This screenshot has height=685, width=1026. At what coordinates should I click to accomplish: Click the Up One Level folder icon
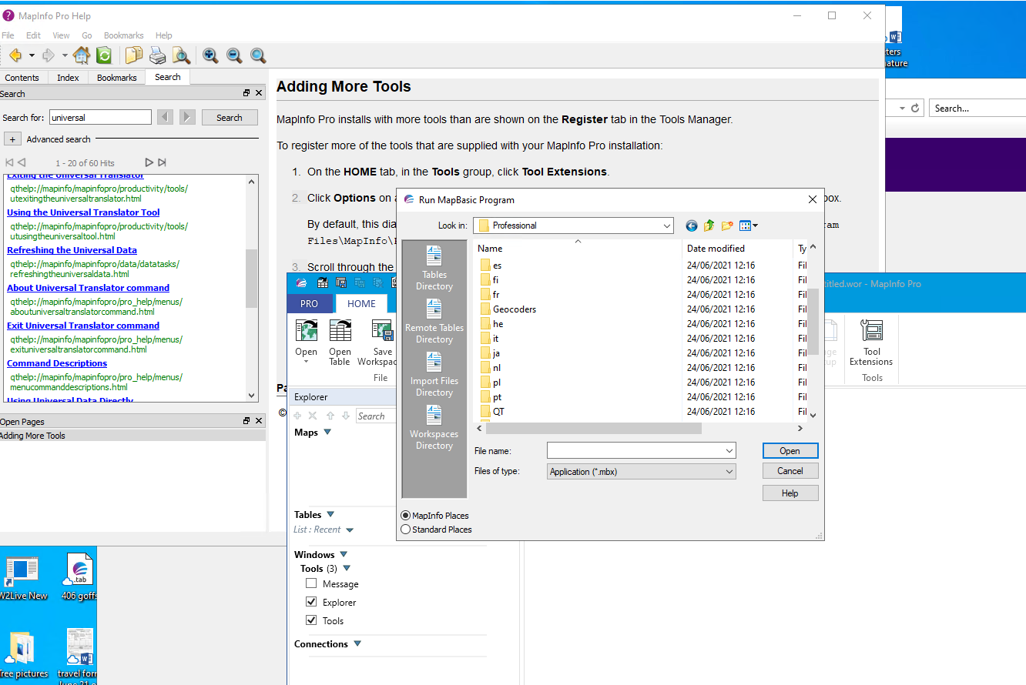pos(709,226)
